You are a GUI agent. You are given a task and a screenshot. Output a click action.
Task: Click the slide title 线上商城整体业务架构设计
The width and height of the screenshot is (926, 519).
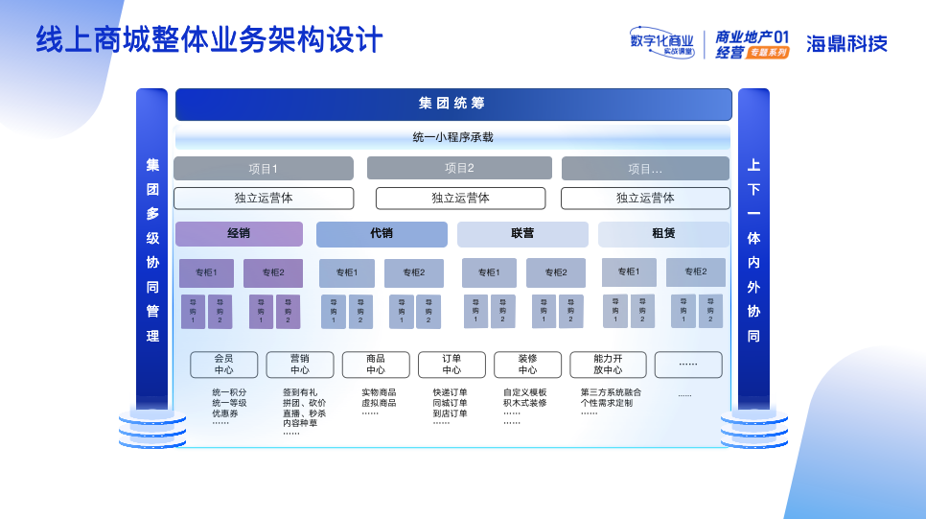[x=209, y=40]
